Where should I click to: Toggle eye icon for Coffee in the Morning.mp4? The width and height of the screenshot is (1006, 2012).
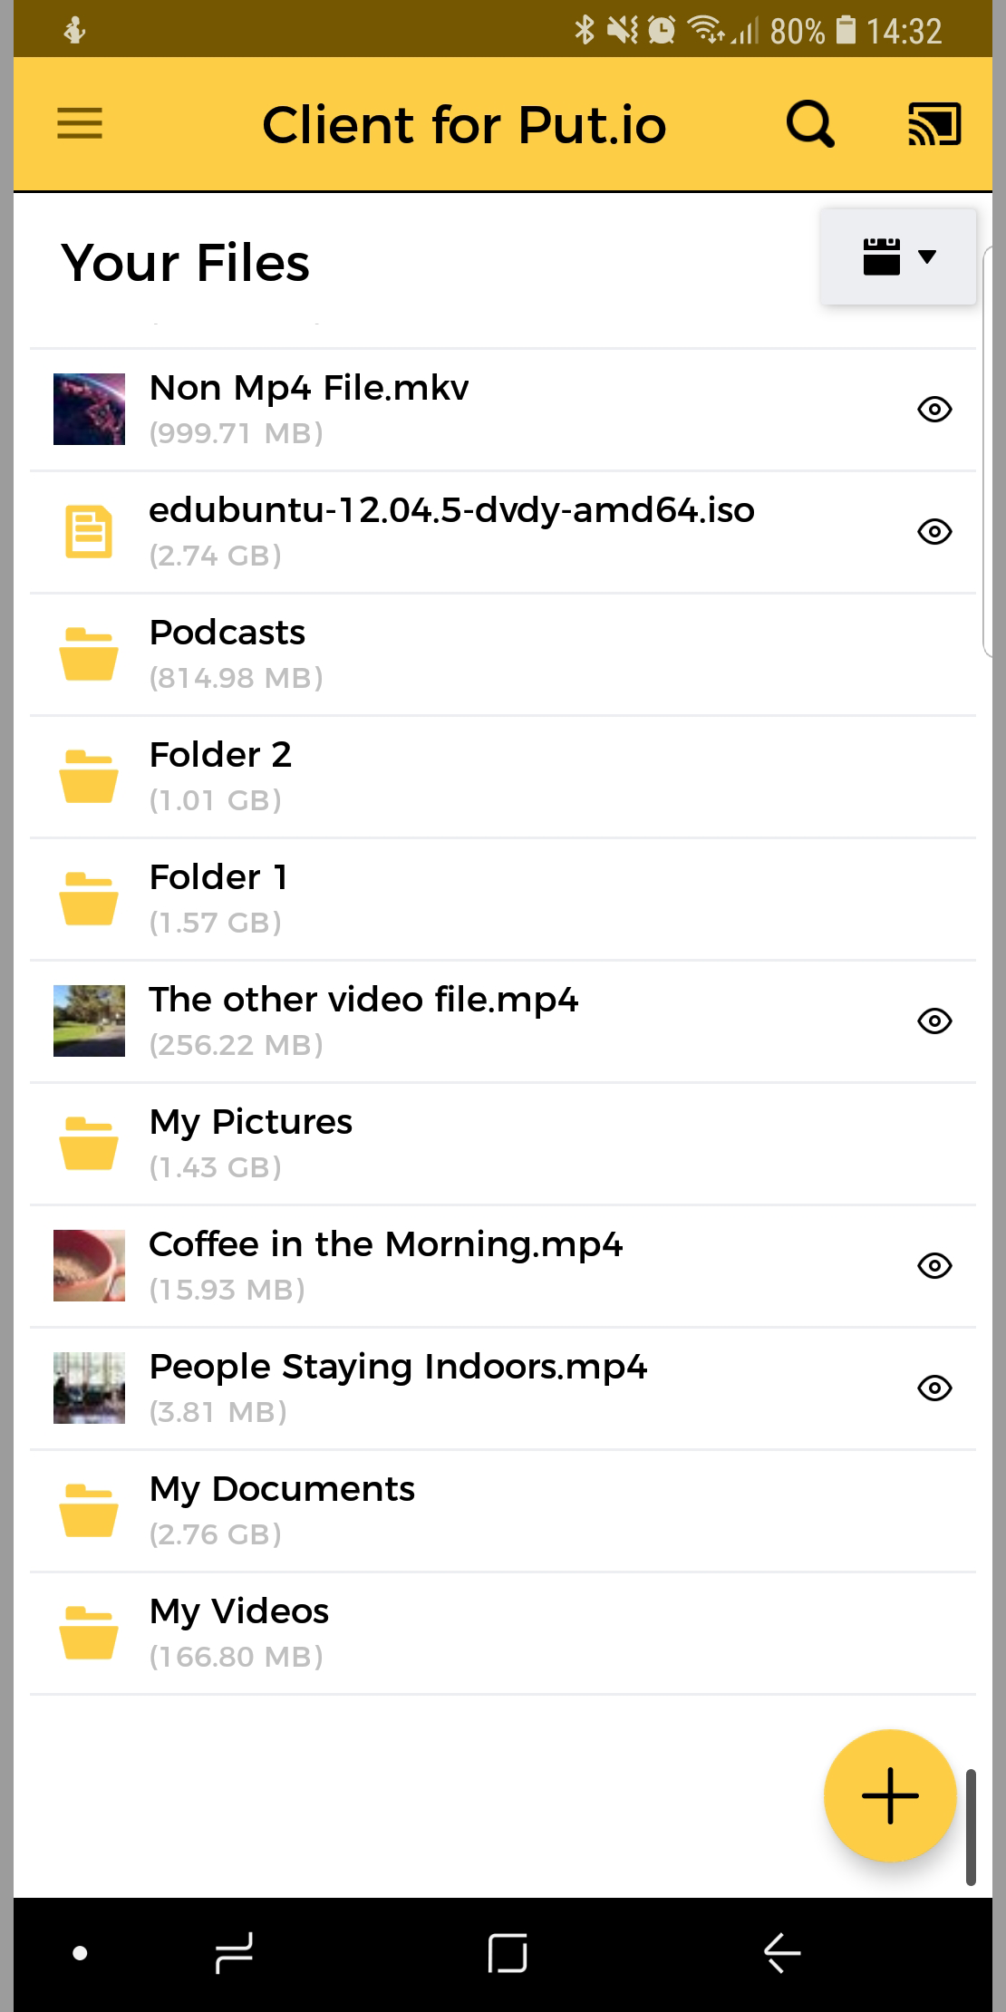coord(934,1266)
